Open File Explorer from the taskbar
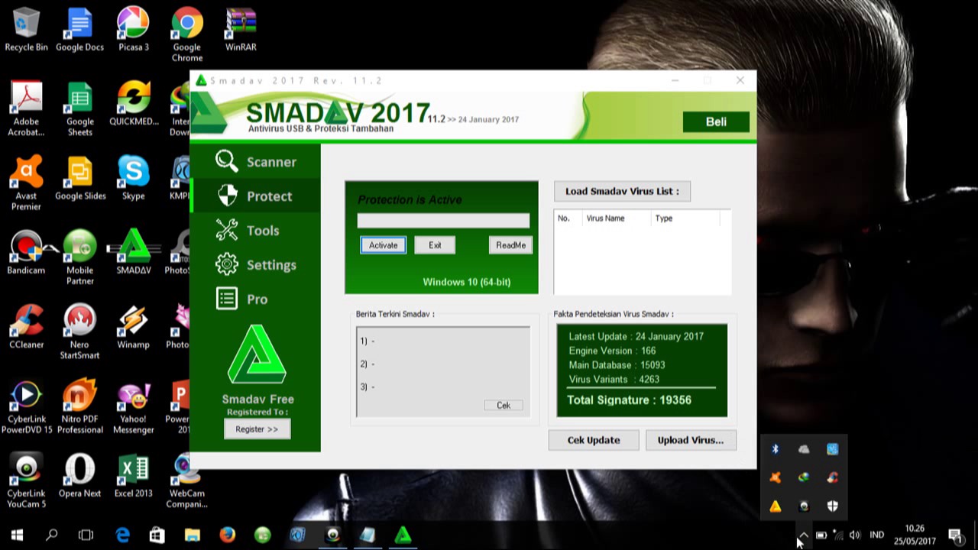The height and width of the screenshot is (550, 978). pyautogui.click(x=192, y=535)
